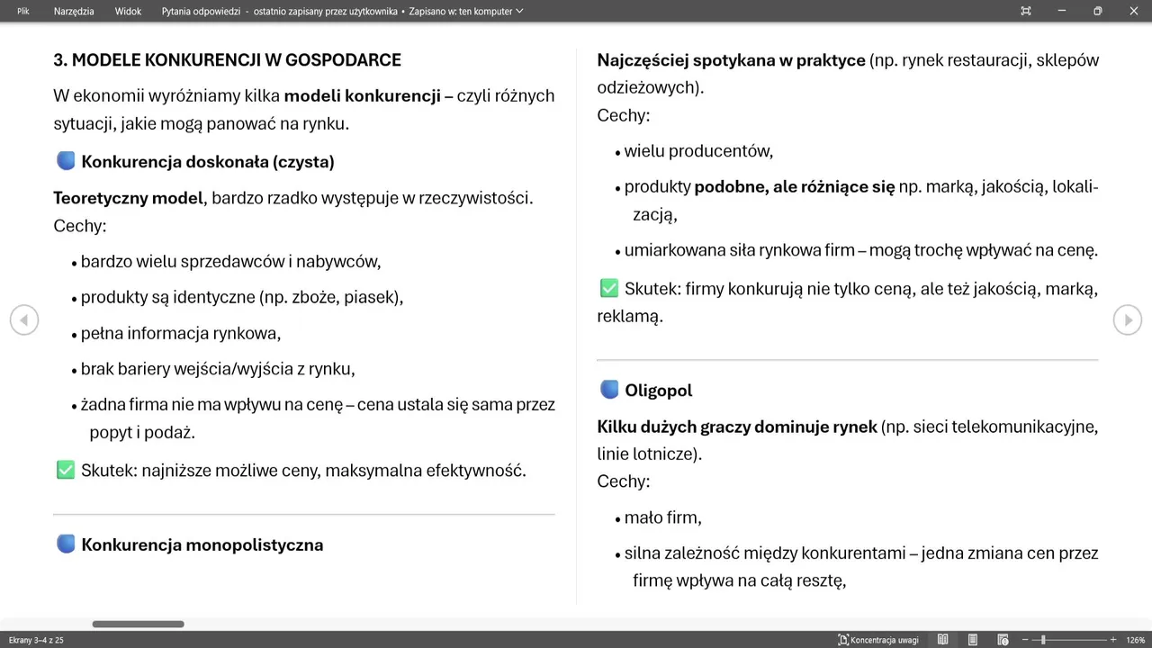This screenshot has width=1152, height=648.
Task: Click the blue emoji beside 'Konkurencja doskonała'
Action: [x=66, y=161]
